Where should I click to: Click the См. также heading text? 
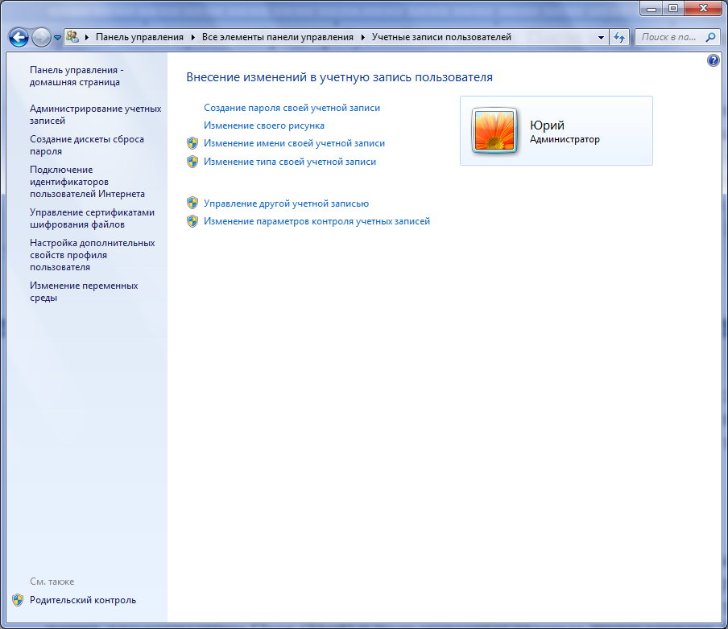(52, 582)
